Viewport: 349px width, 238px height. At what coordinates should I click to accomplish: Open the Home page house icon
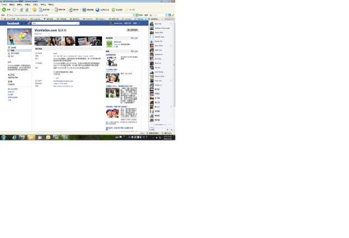(x=34, y=10)
